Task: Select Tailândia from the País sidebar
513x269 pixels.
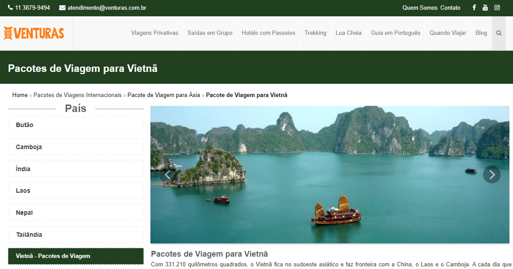Action: 75,235
